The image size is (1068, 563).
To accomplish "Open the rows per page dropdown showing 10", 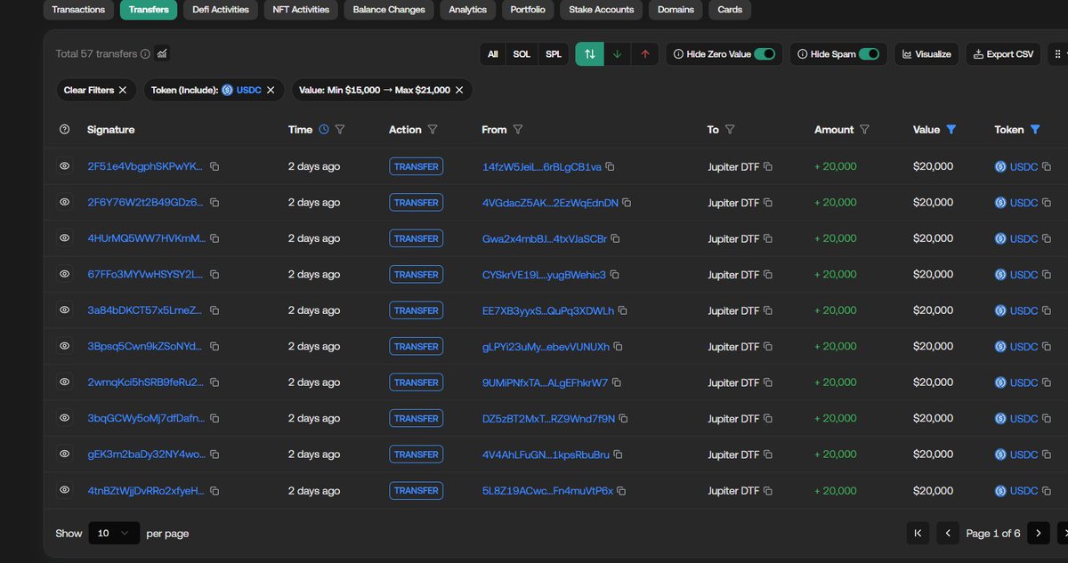I will (114, 533).
